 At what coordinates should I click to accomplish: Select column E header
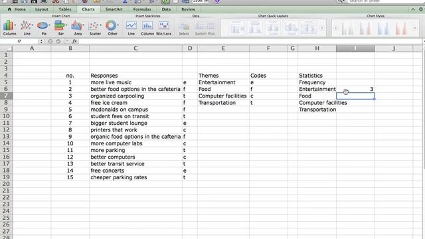tap(223, 48)
